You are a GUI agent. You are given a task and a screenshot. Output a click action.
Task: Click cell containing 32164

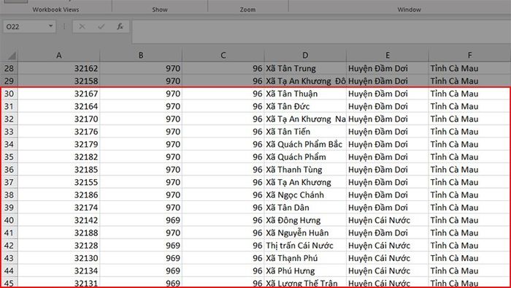tap(58, 106)
